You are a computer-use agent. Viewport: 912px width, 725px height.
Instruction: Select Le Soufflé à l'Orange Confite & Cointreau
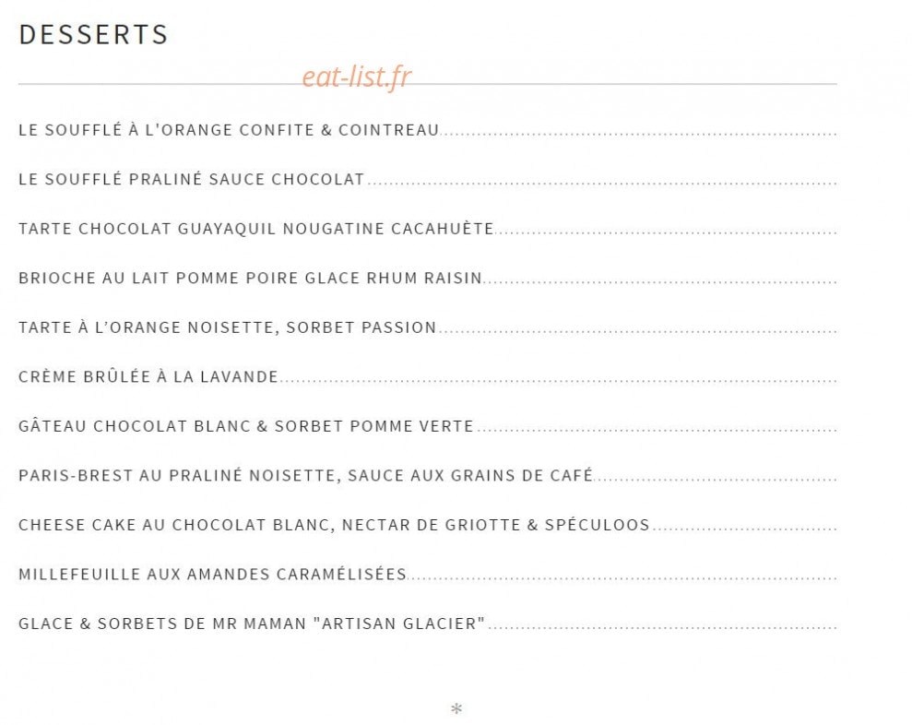(x=229, y=130)
